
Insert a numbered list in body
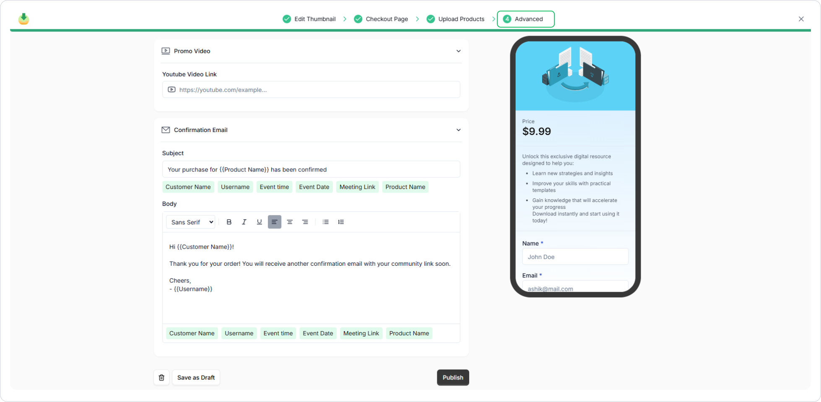[x=341, y=222]
